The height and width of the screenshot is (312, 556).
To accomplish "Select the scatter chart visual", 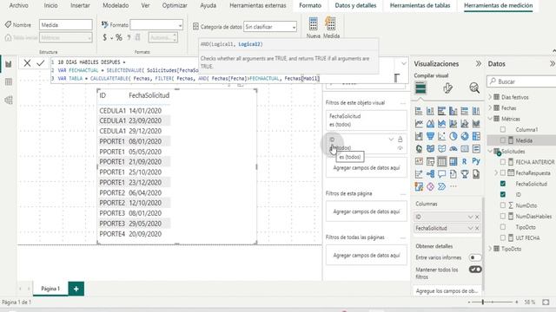I will pyautogui.click(x=441, y=136).
